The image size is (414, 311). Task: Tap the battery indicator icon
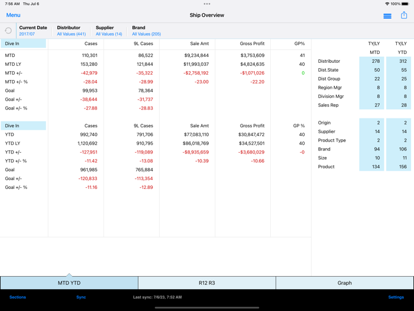point(405,4)
